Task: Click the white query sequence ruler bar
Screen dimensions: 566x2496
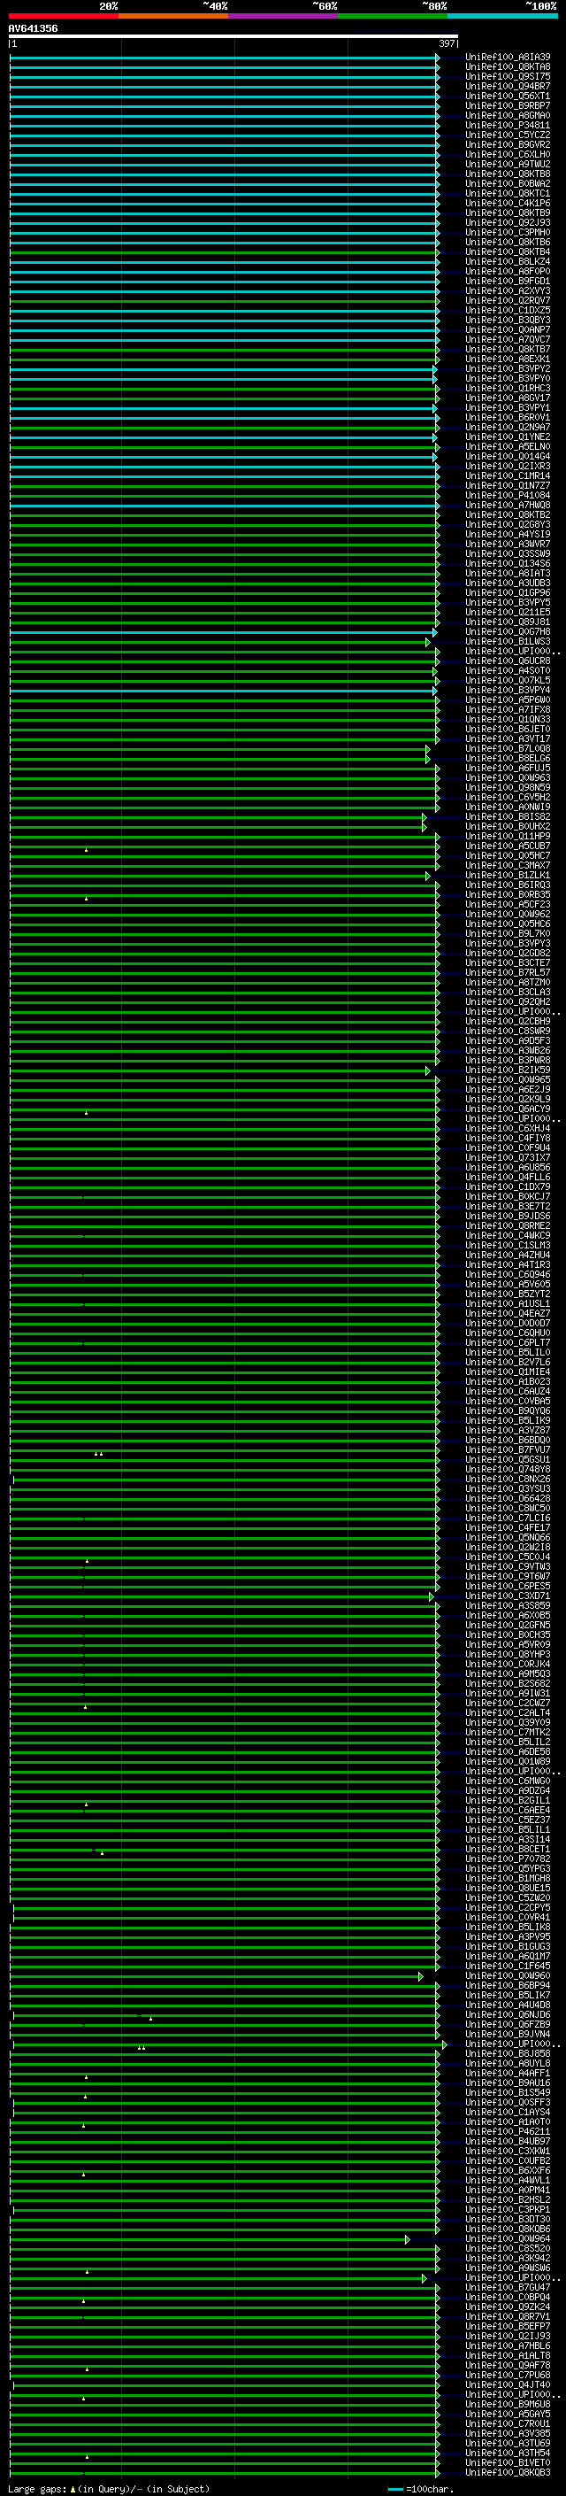Action: click(x=233, y=35)
